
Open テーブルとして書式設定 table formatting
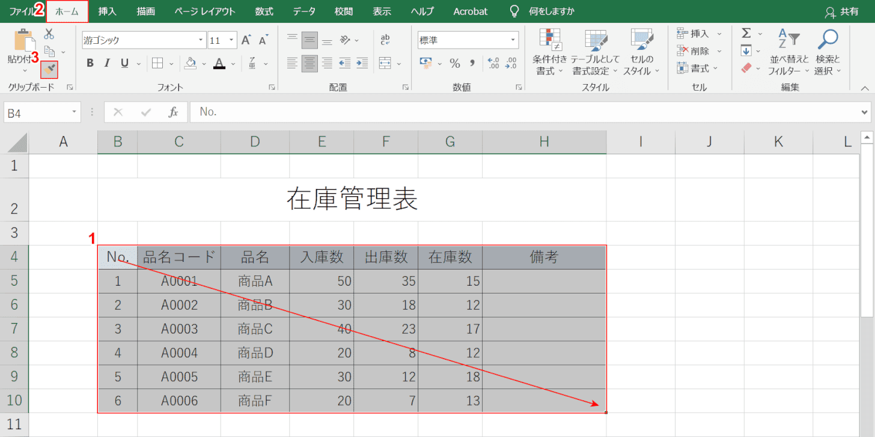[595, 52]
